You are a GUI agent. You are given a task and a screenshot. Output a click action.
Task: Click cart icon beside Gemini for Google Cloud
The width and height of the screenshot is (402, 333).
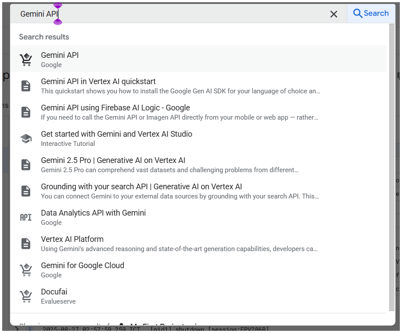click(x=26, y=270)
